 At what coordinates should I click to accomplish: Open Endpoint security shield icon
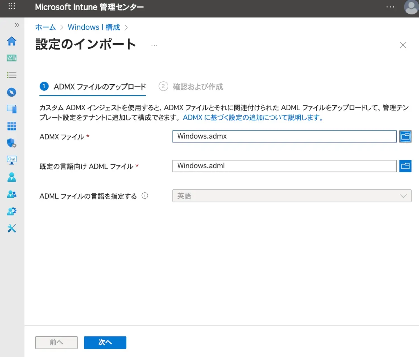tap(12, 143)
